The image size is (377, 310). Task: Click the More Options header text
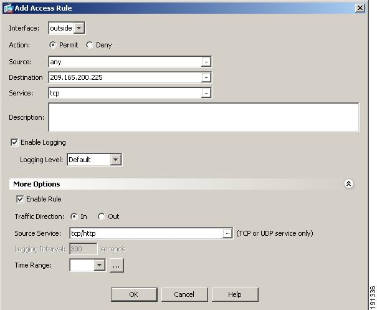(37, 184)
